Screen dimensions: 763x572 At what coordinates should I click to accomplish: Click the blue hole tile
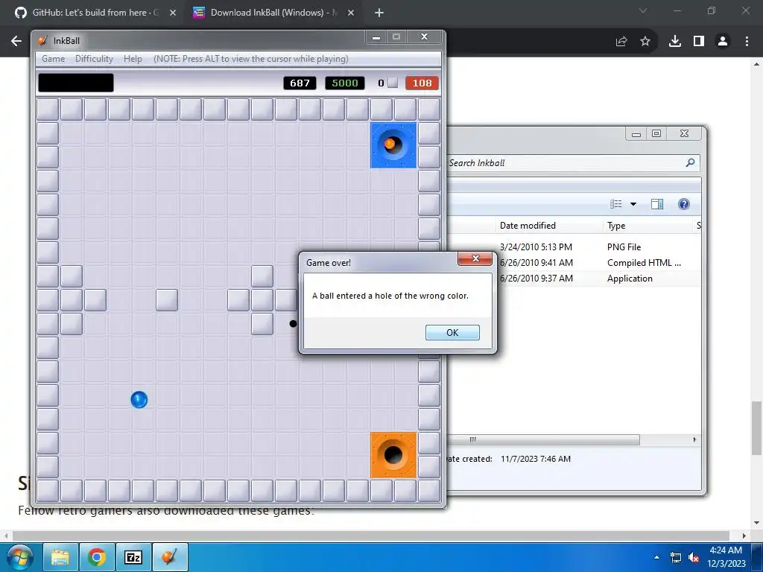pos(393,145)
